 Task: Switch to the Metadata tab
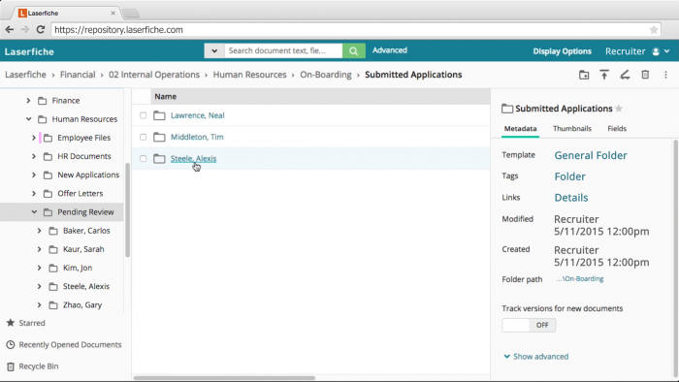coord(521,129)
